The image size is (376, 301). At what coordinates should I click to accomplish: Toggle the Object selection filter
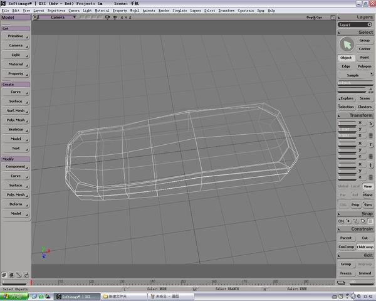coord(346,58)
